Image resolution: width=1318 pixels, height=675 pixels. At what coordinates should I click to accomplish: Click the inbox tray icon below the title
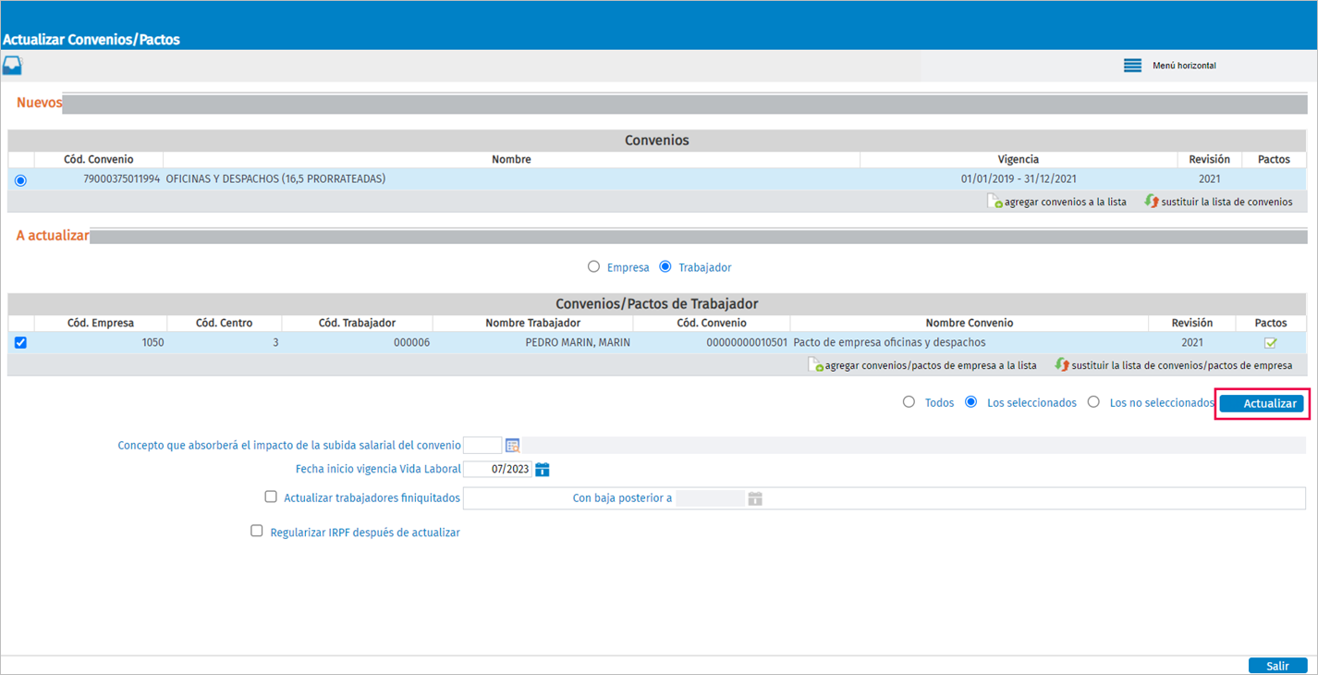coord(12,66)
